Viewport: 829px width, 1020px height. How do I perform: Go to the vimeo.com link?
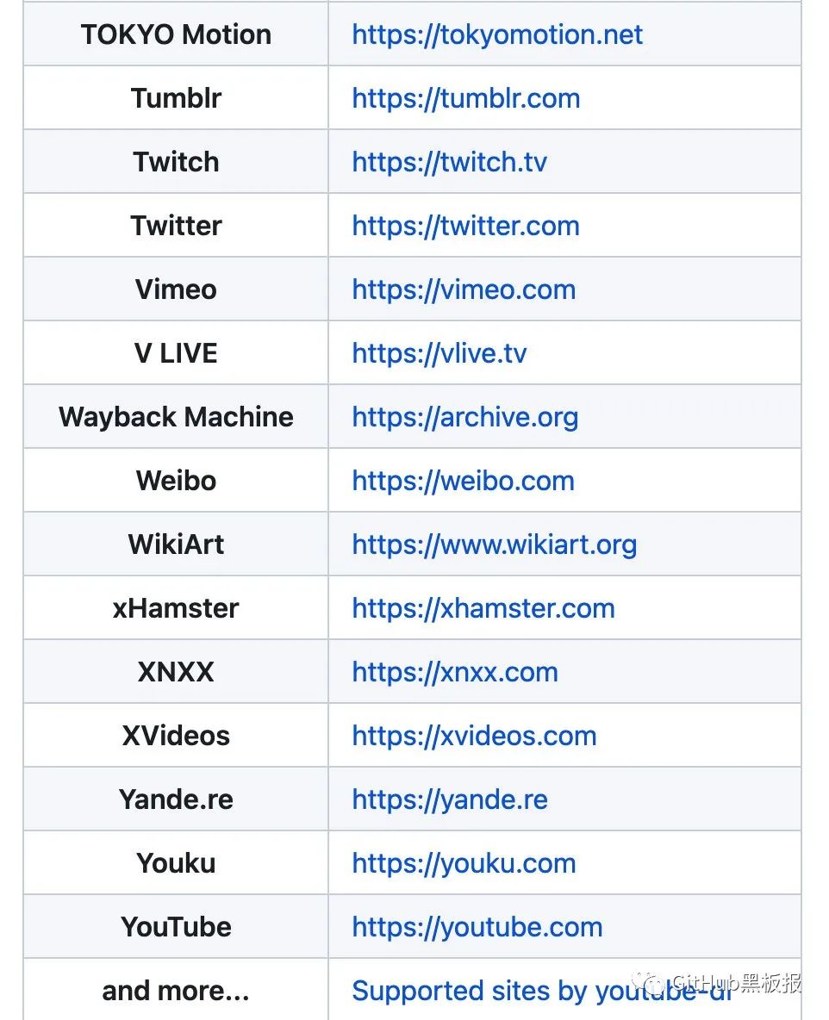[x=464, y=290]
